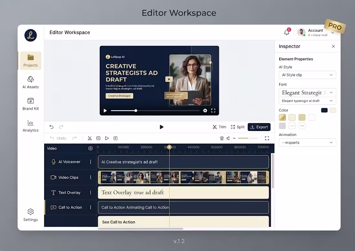The height and width of the screenshot is (251, 355).
Task: Click the Video track settings icon
Action: tap(90, 148)
